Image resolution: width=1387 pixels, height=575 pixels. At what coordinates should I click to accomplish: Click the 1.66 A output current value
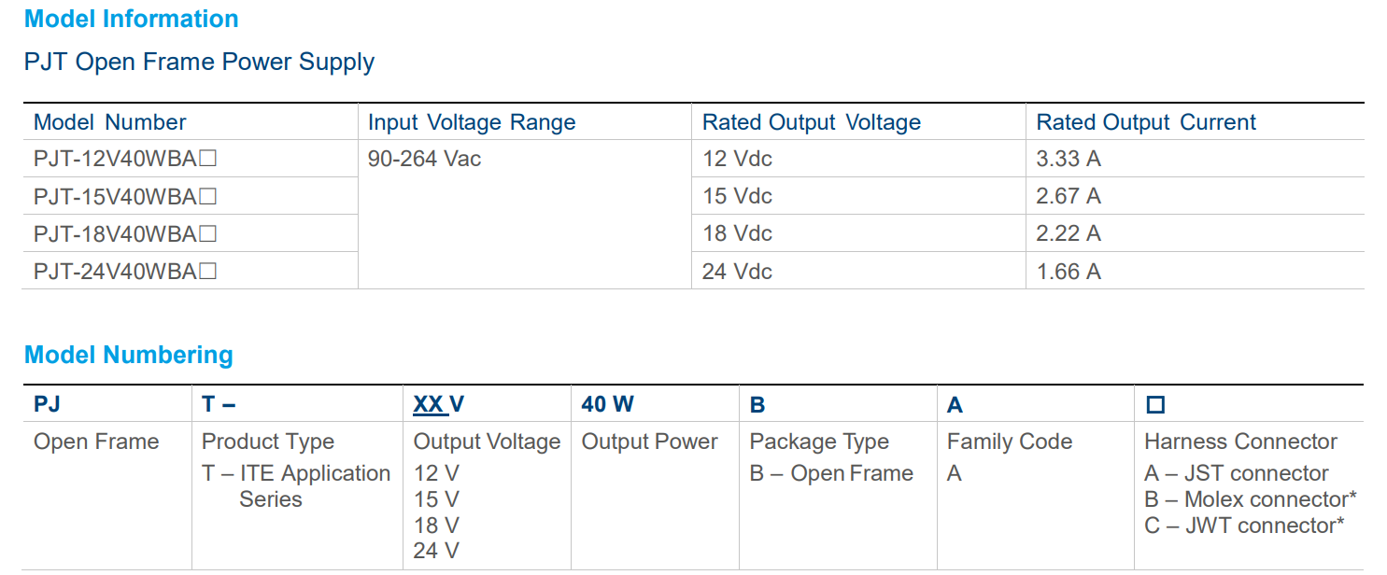tap(1068, 272)
